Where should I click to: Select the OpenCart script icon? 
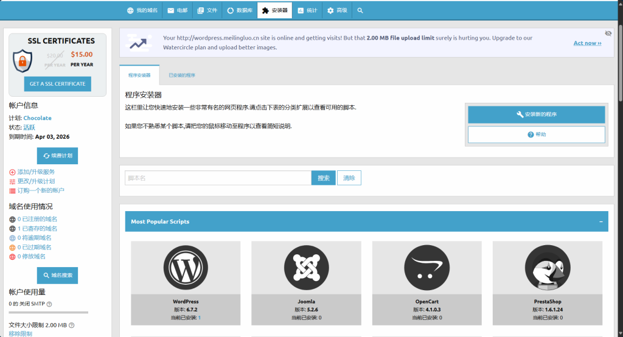pyautogui.click(x=426, y=267)
